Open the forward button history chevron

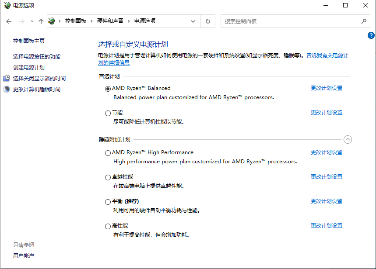tap(32, 21)
